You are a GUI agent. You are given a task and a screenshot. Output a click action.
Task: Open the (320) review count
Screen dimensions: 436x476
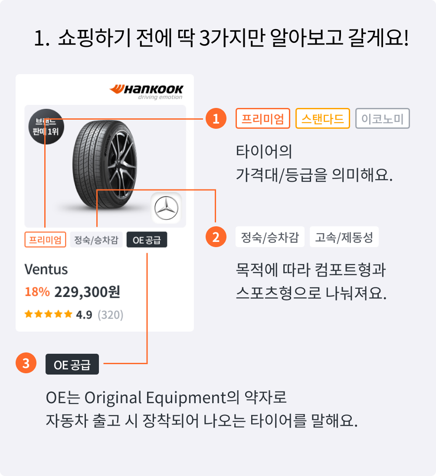pos(110,315)
